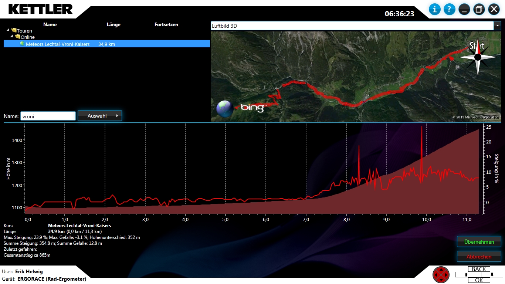The width and height of the screenshot is (505, 284).
Task: Click the Touren folder icon
Action: [14, 31]
